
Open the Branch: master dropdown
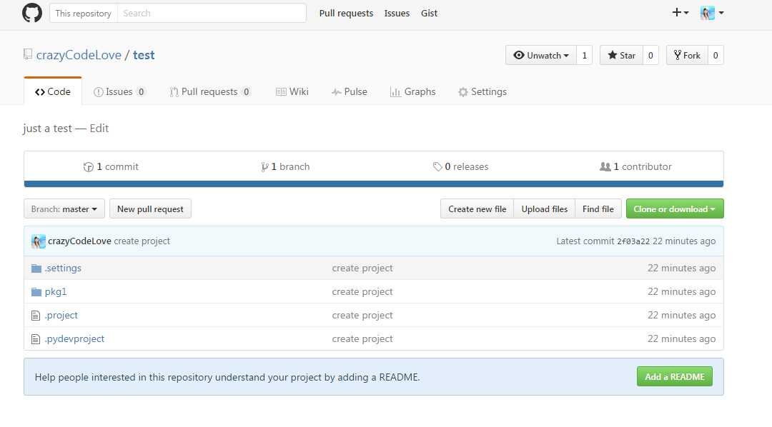pyautogui.click(x=64, y=209)
